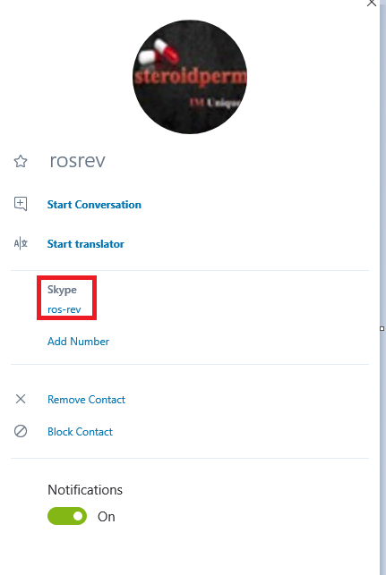The height and width of the screenshot is (575, 386).
Task: Turn off the Notifications toggle
Action: click(67, 516)
